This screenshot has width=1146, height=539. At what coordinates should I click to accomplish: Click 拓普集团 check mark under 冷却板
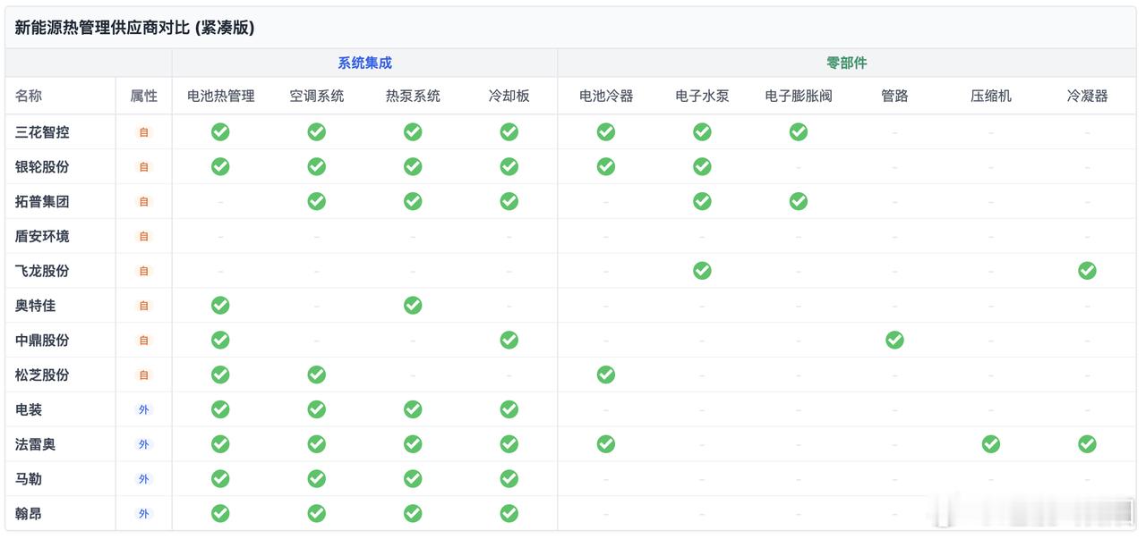509,201
